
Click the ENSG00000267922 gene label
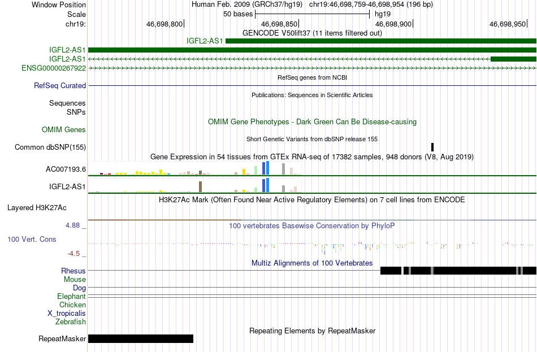point(54,68)
